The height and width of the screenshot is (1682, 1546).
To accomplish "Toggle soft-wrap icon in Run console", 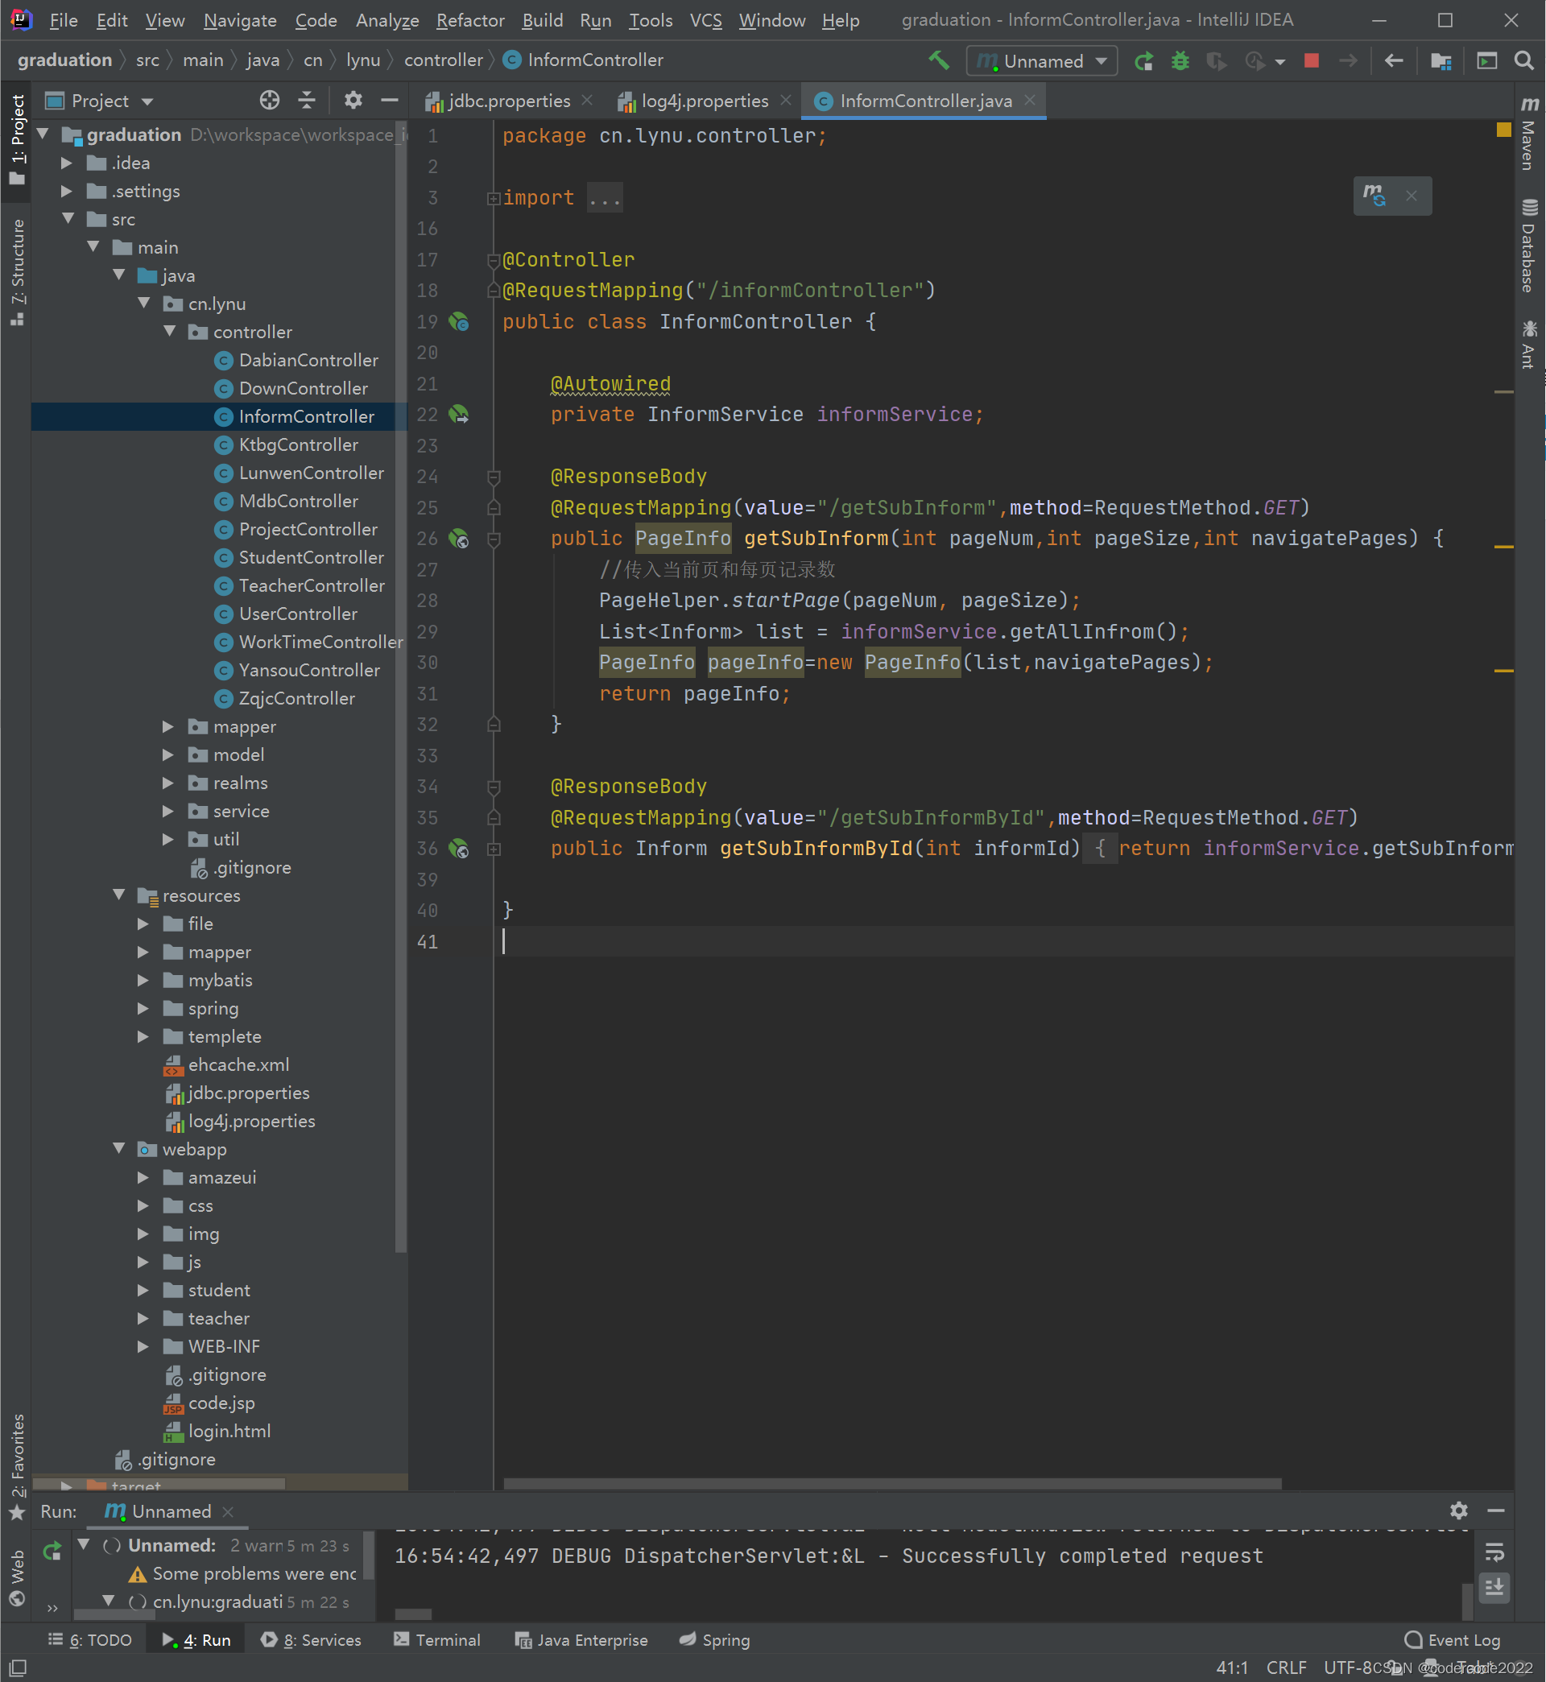I will click(1494, 1553).
